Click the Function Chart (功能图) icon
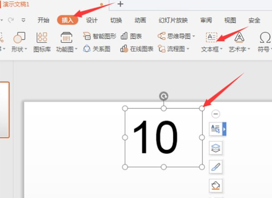Viewport: 272px width, 198px height. click(x=66, y=37)
